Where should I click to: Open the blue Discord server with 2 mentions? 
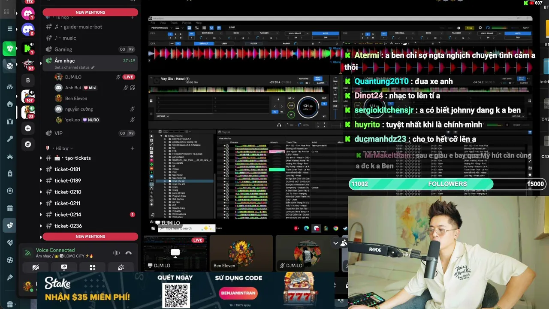coord(28,29)
